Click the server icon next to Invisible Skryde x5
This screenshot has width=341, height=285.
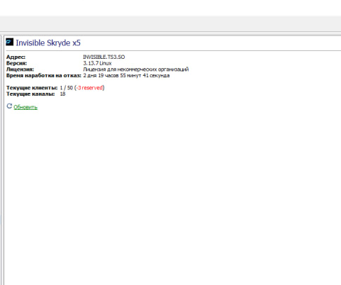pos(9,42)
